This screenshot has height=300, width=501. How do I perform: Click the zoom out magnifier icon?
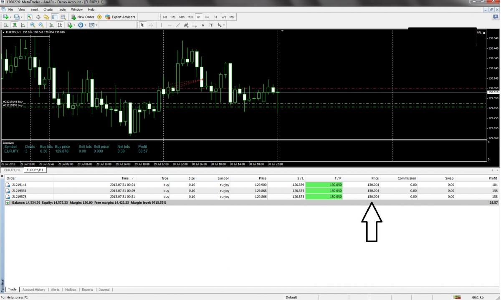click(40, 25)
